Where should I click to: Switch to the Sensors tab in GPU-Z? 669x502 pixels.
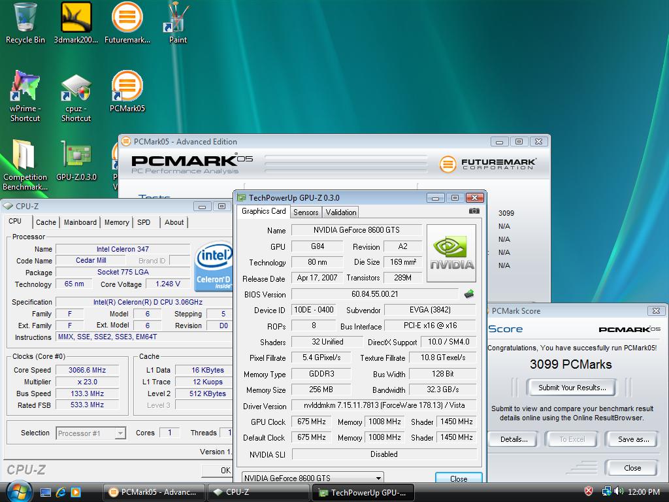point(306,212)
